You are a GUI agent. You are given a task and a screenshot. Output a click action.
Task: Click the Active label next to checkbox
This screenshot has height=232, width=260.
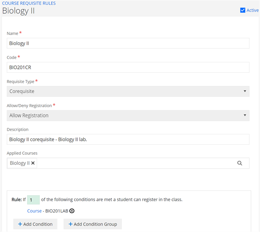click(253, 10)
